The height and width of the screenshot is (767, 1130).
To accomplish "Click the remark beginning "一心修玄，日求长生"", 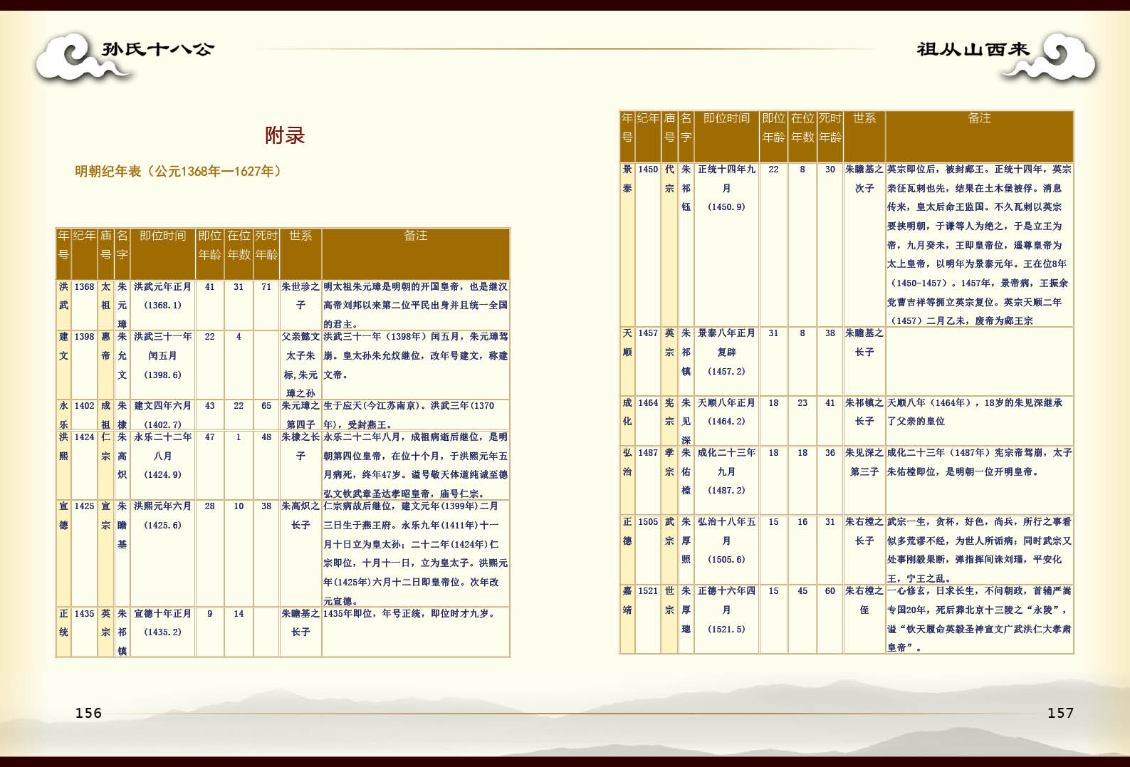I will (x=979, y=619).
